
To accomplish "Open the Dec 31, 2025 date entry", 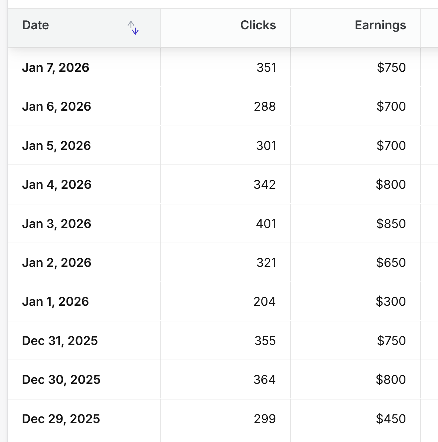I will pyautogui.click(x=60, y=341).
